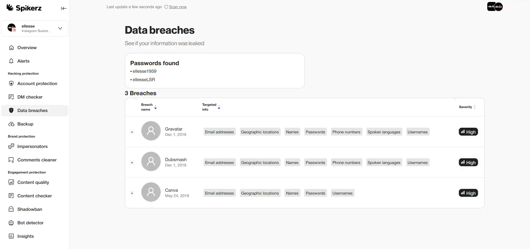530x249 pixels.
Task: Click the ellesse account avatar in sidebar
Action: point(12,28)
